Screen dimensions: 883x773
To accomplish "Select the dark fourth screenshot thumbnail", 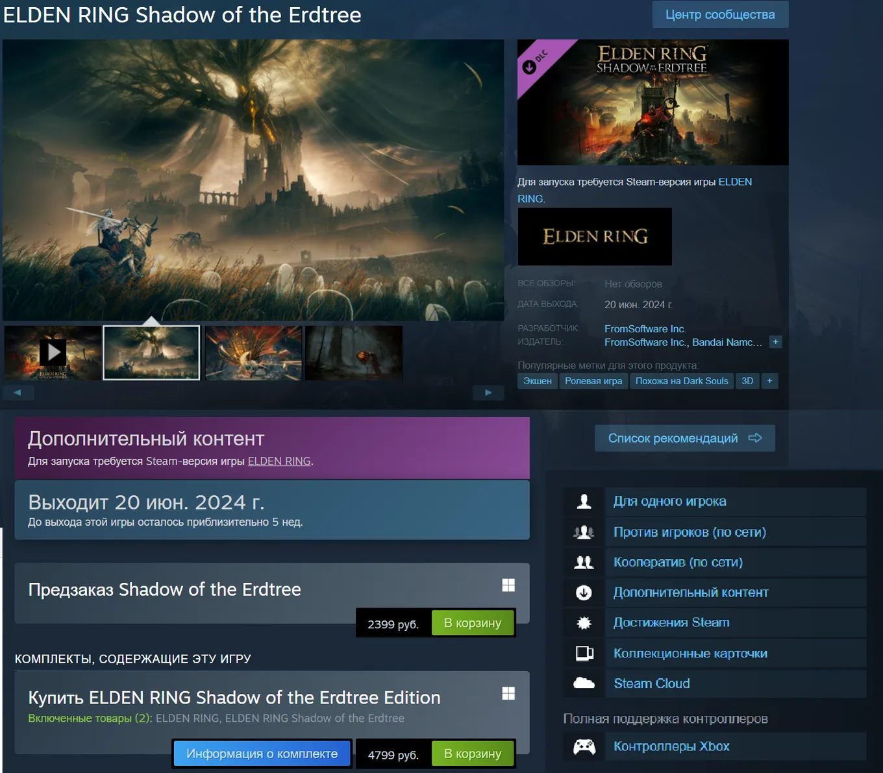I will pyautogui.click(x=354, y=352).
